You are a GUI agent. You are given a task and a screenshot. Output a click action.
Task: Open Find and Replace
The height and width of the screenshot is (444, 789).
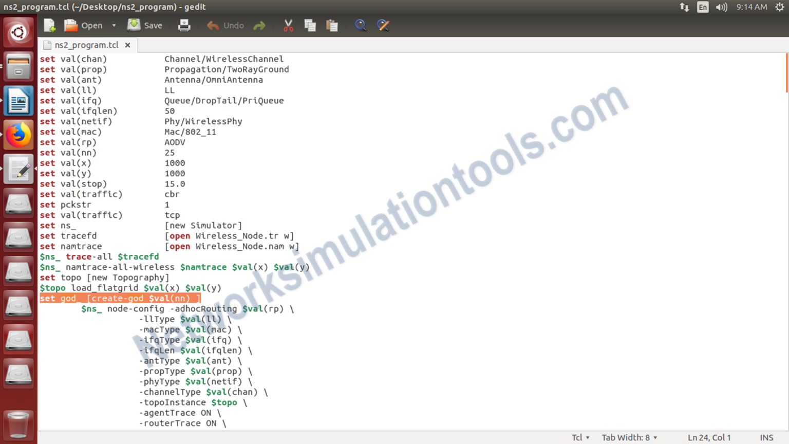point(383,25)
